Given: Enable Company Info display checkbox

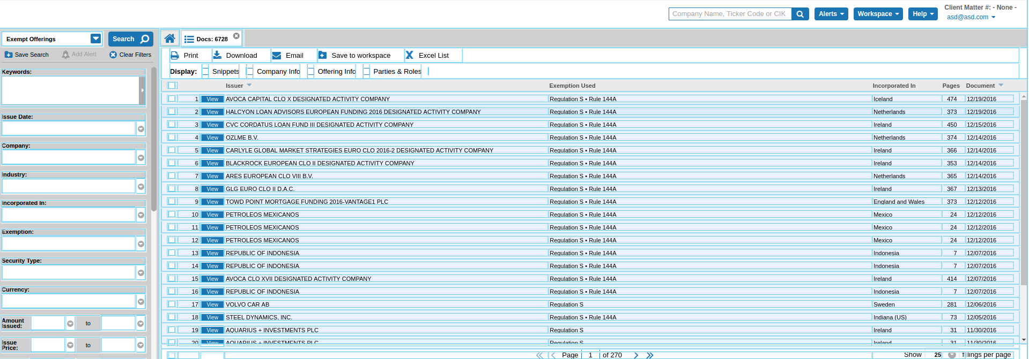Looking at the screenshot, I should 250,71.
